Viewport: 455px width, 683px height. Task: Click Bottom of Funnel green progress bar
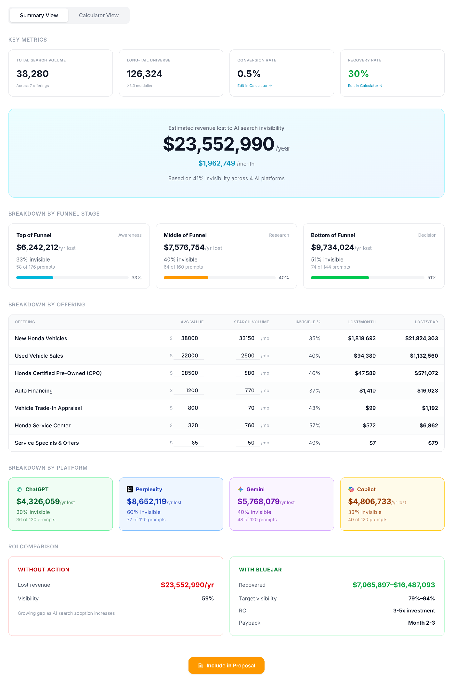tap(340, 277)
